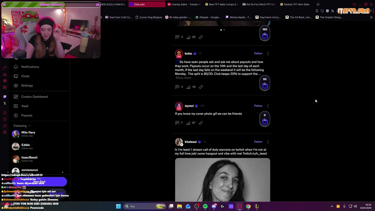Image resolution: width=375 pixels, height=211 pixels.
Task: Click the taskbar search box Ara
Action: pos(145,206)
